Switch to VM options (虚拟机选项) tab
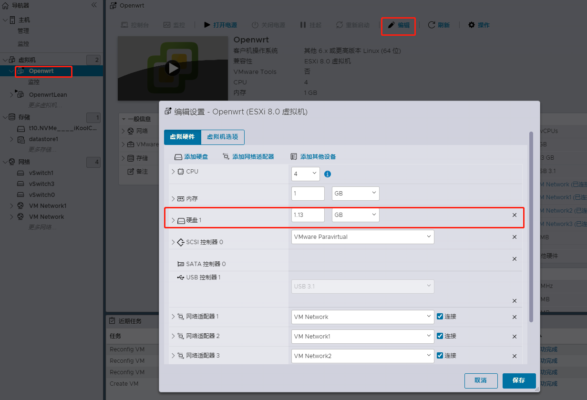Viewport: 587px width, 400px height. pos(222,137)
